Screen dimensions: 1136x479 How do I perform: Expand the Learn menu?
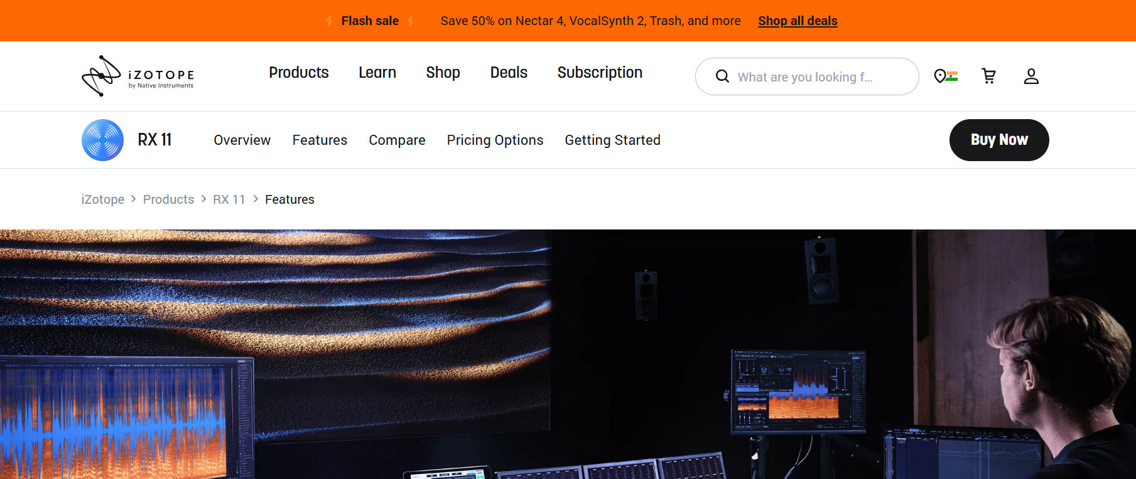pyautogui.click(x=377, y=73)
